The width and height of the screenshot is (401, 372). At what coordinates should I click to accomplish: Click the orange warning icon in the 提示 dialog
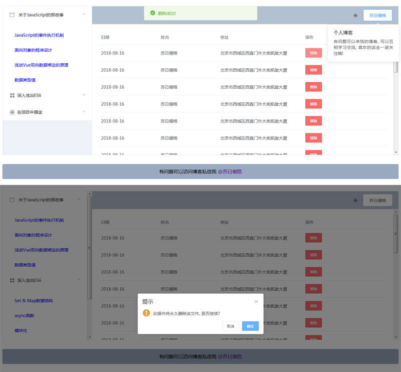click(146, 313)
